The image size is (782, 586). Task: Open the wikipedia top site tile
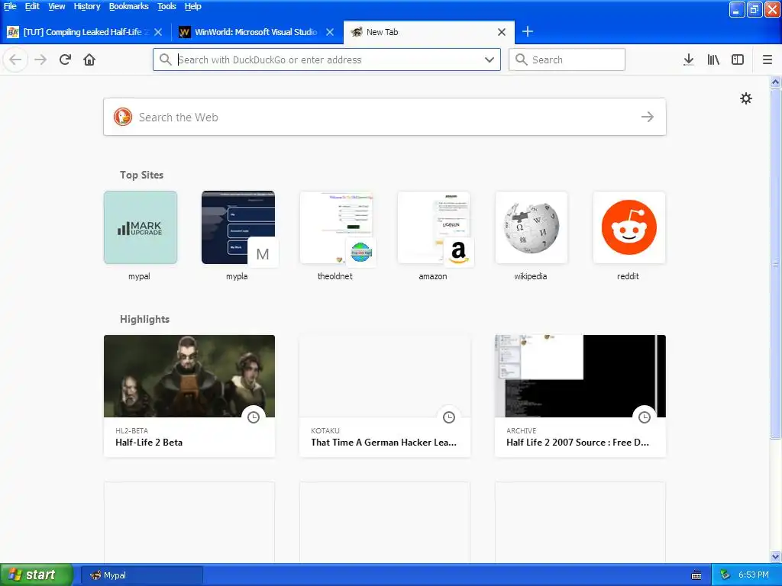click(532, 227)
